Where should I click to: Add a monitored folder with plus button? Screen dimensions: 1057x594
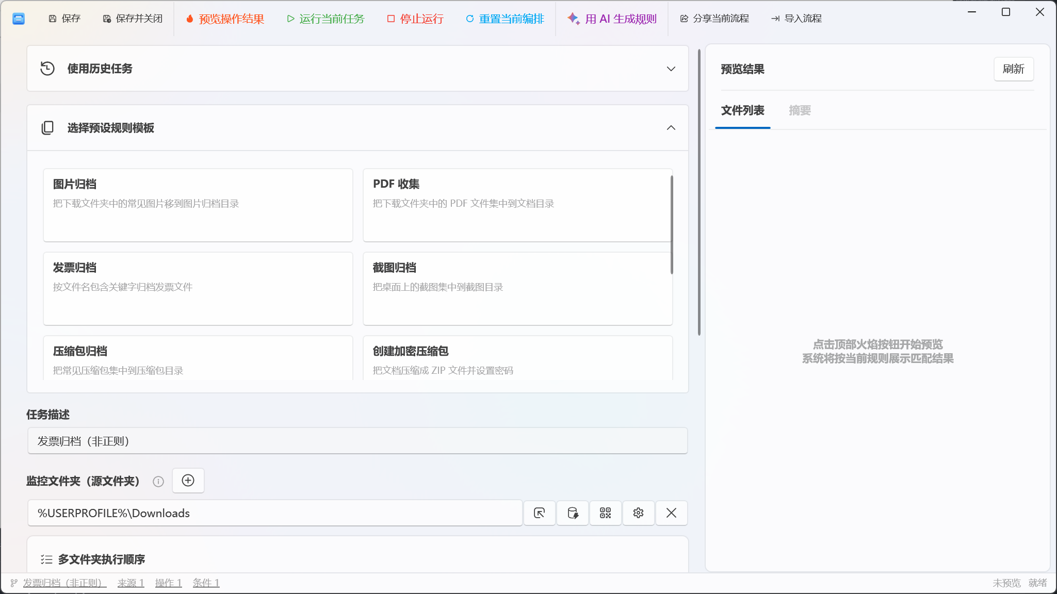pyautogui.click(x=188, y=481)
